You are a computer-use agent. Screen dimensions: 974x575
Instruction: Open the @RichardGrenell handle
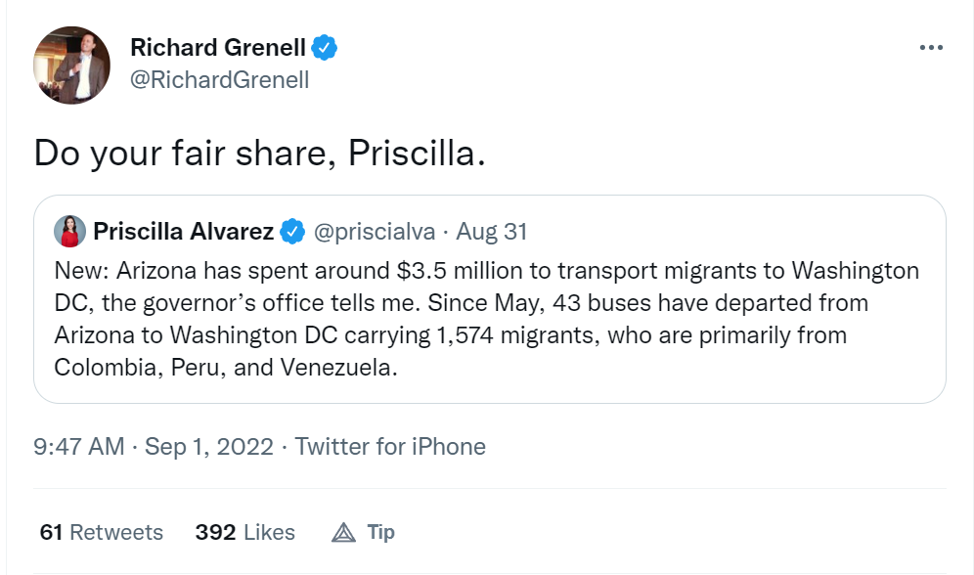point(219,80)
